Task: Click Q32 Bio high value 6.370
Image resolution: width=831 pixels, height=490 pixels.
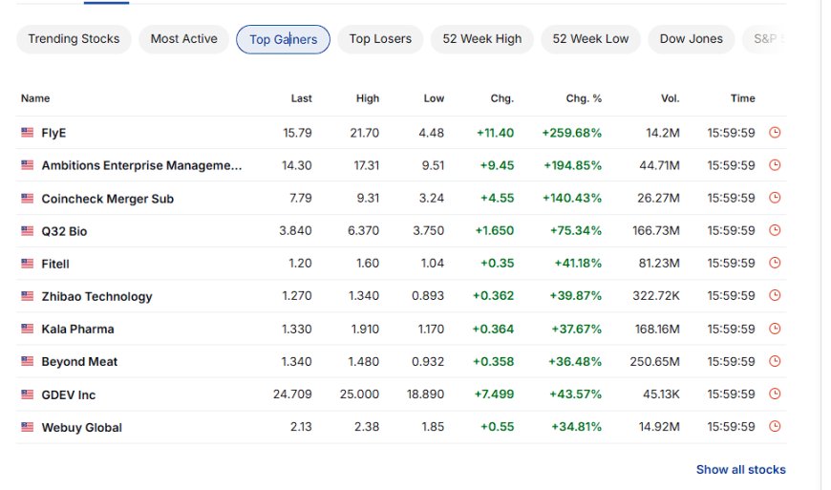Action: pos(363,231)
